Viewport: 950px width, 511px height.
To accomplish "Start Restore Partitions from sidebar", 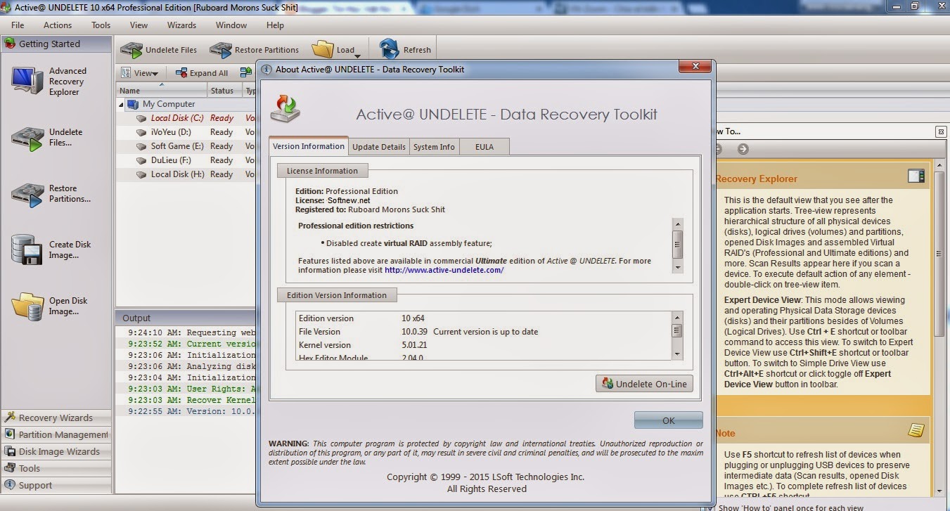I will [x=51, y=194].
